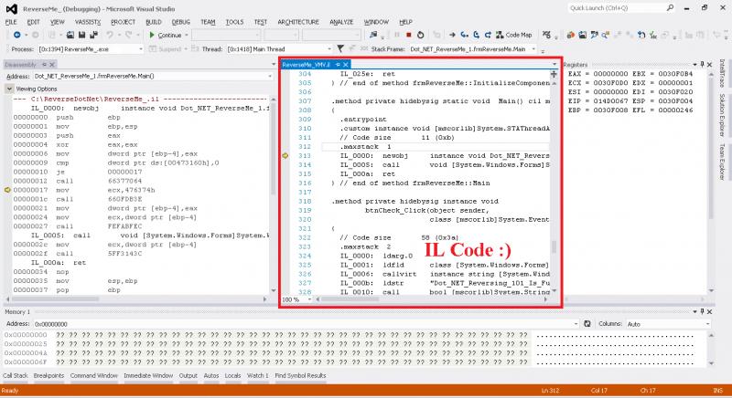Step Into using the toolbar icon
The height and width of the screenshot is (398, 732).
point(464,35)
